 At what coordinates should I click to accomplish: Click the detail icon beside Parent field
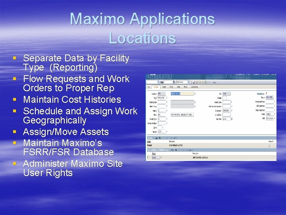[160, 157]
